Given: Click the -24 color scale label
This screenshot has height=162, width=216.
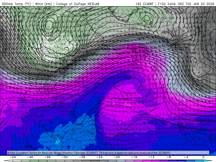Looking at the screenshot, I should point(99,157).
